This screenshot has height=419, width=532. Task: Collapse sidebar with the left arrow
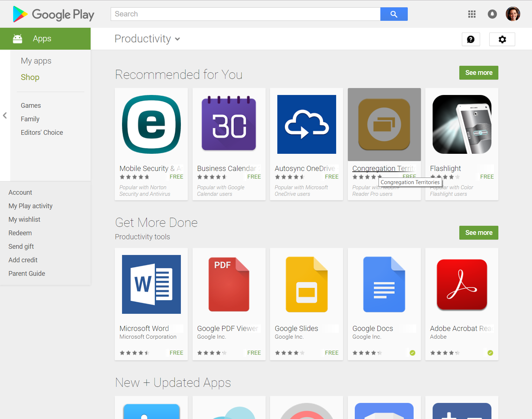click(5, 115)
